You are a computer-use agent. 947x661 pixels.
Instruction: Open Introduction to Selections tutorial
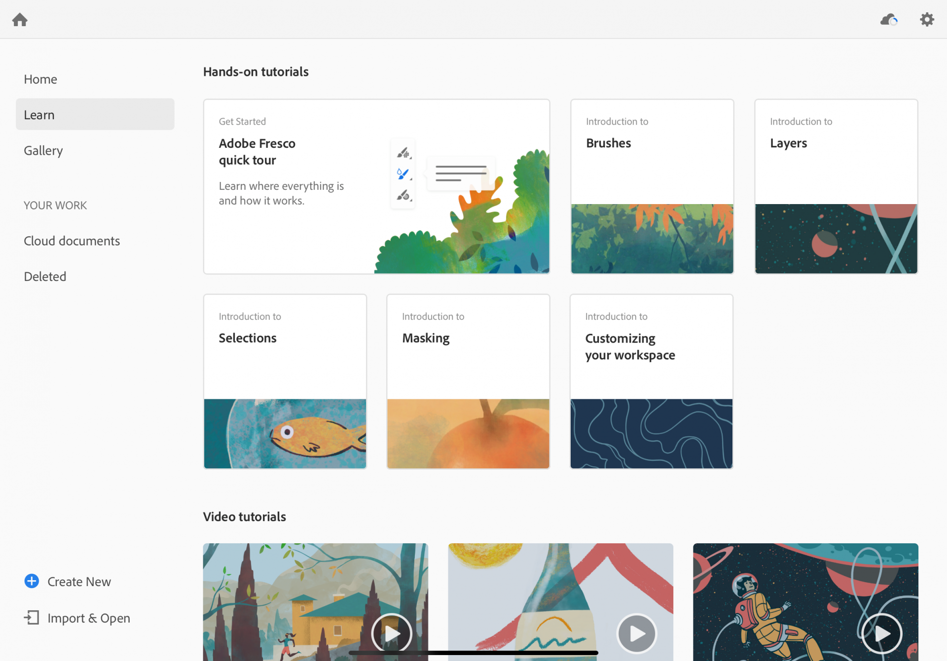285,382
